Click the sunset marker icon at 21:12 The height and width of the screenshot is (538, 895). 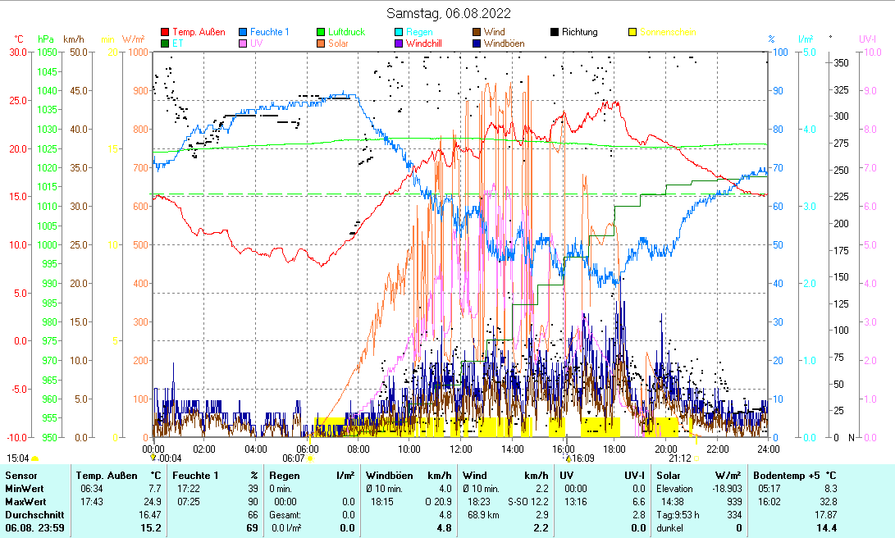pos(696,458)
